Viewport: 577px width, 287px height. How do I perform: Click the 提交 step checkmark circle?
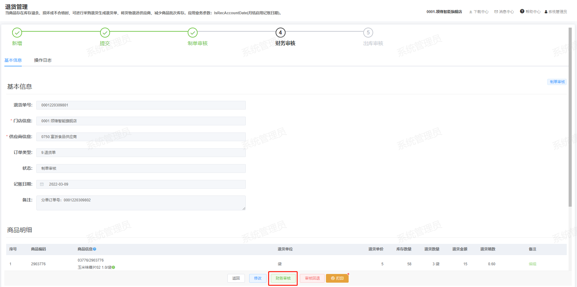(105, 33)
